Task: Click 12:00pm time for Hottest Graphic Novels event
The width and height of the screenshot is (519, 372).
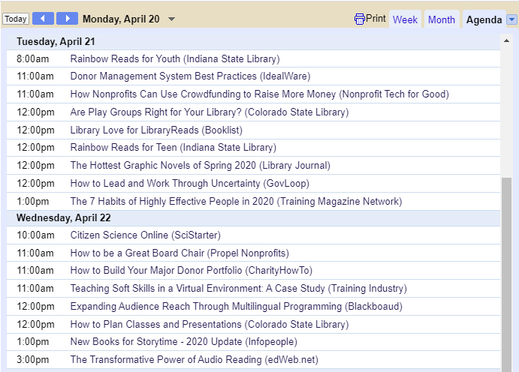Action: tap(35, 166)
